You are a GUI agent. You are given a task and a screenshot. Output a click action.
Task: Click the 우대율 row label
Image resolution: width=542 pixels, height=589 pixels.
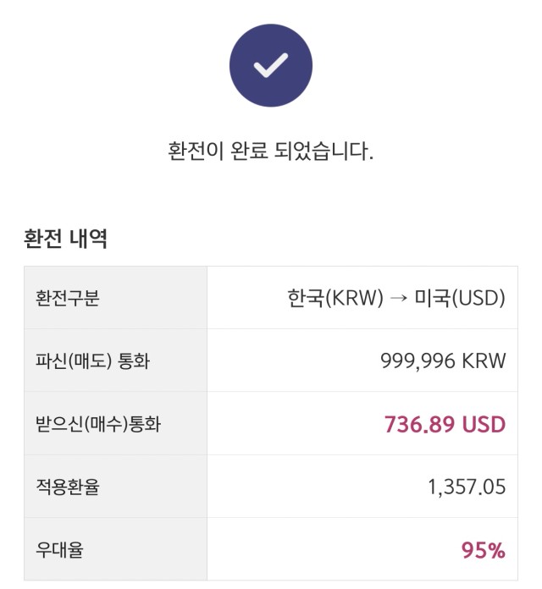point(59,549)
